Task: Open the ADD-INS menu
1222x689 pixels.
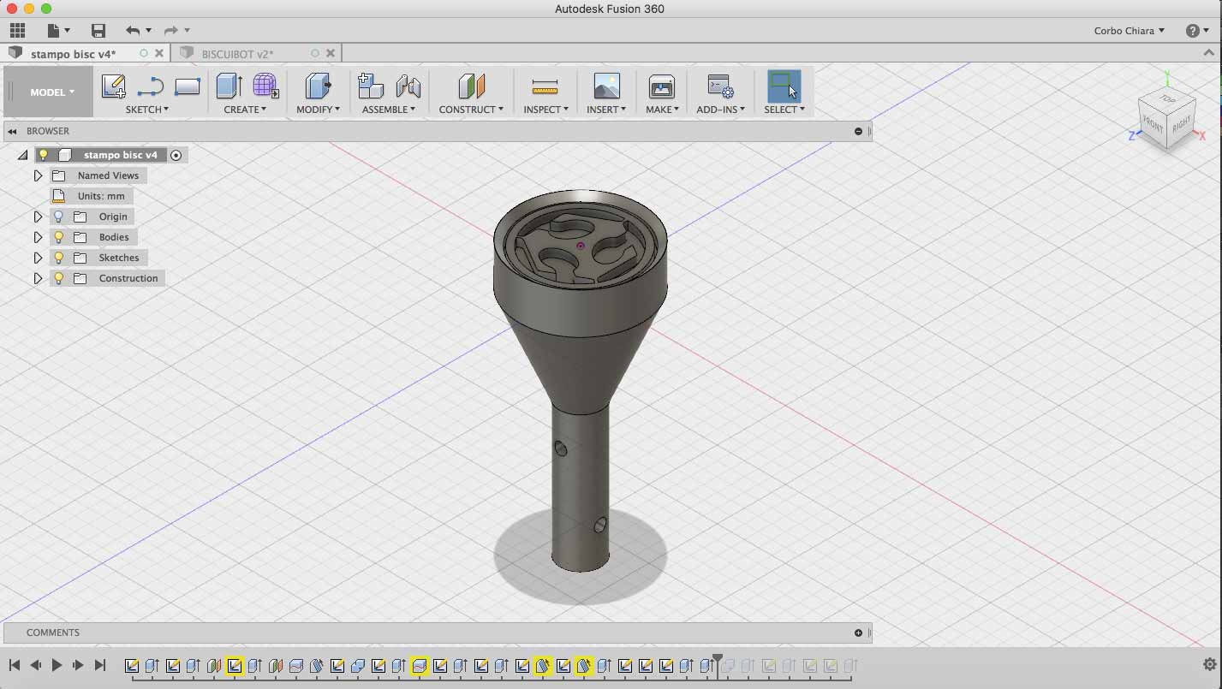Action: point(720,110)
